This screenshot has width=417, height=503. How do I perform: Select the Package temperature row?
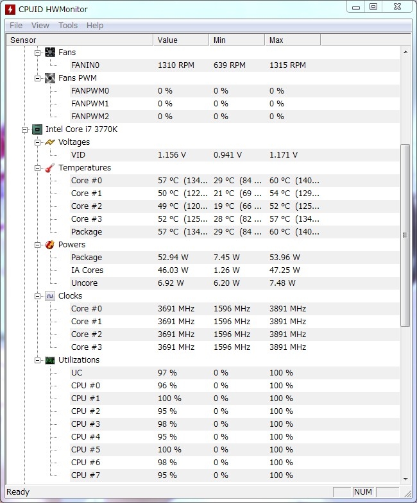coord(87,232)
